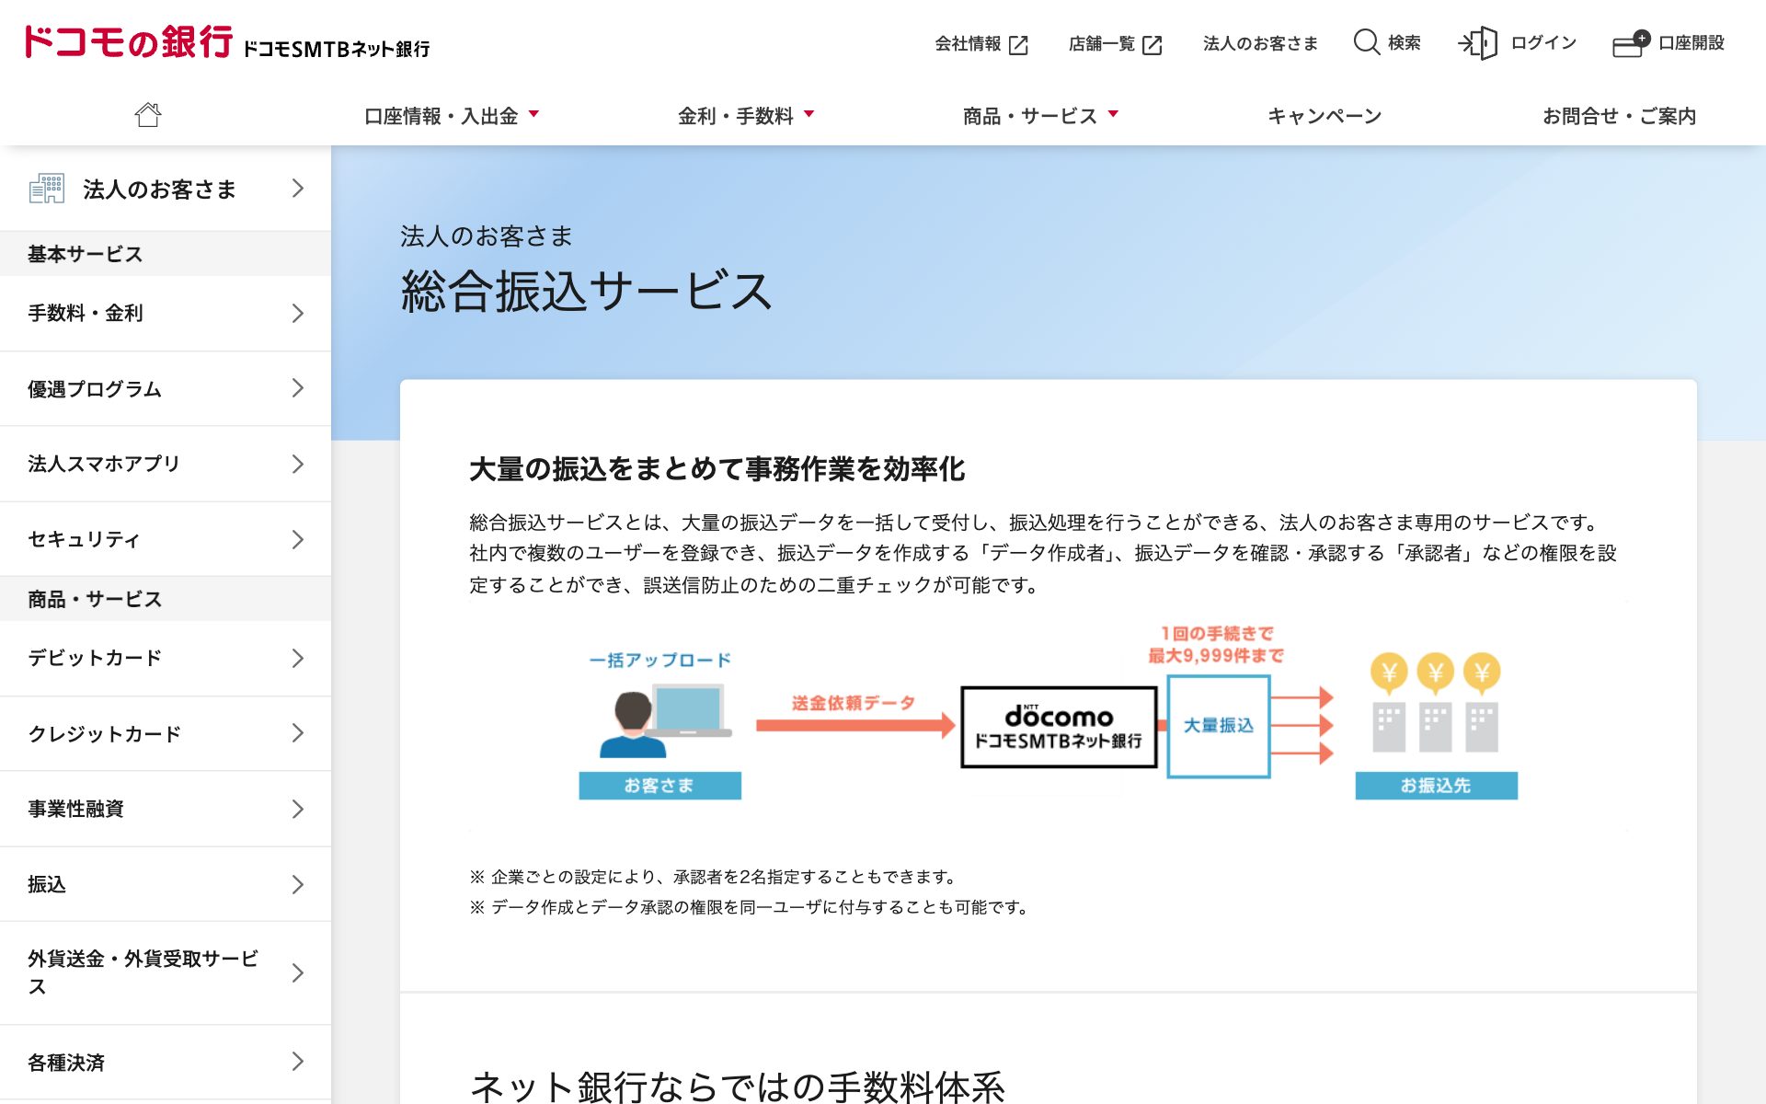Click chevron on 振込 row

click(x=298, y=885)
